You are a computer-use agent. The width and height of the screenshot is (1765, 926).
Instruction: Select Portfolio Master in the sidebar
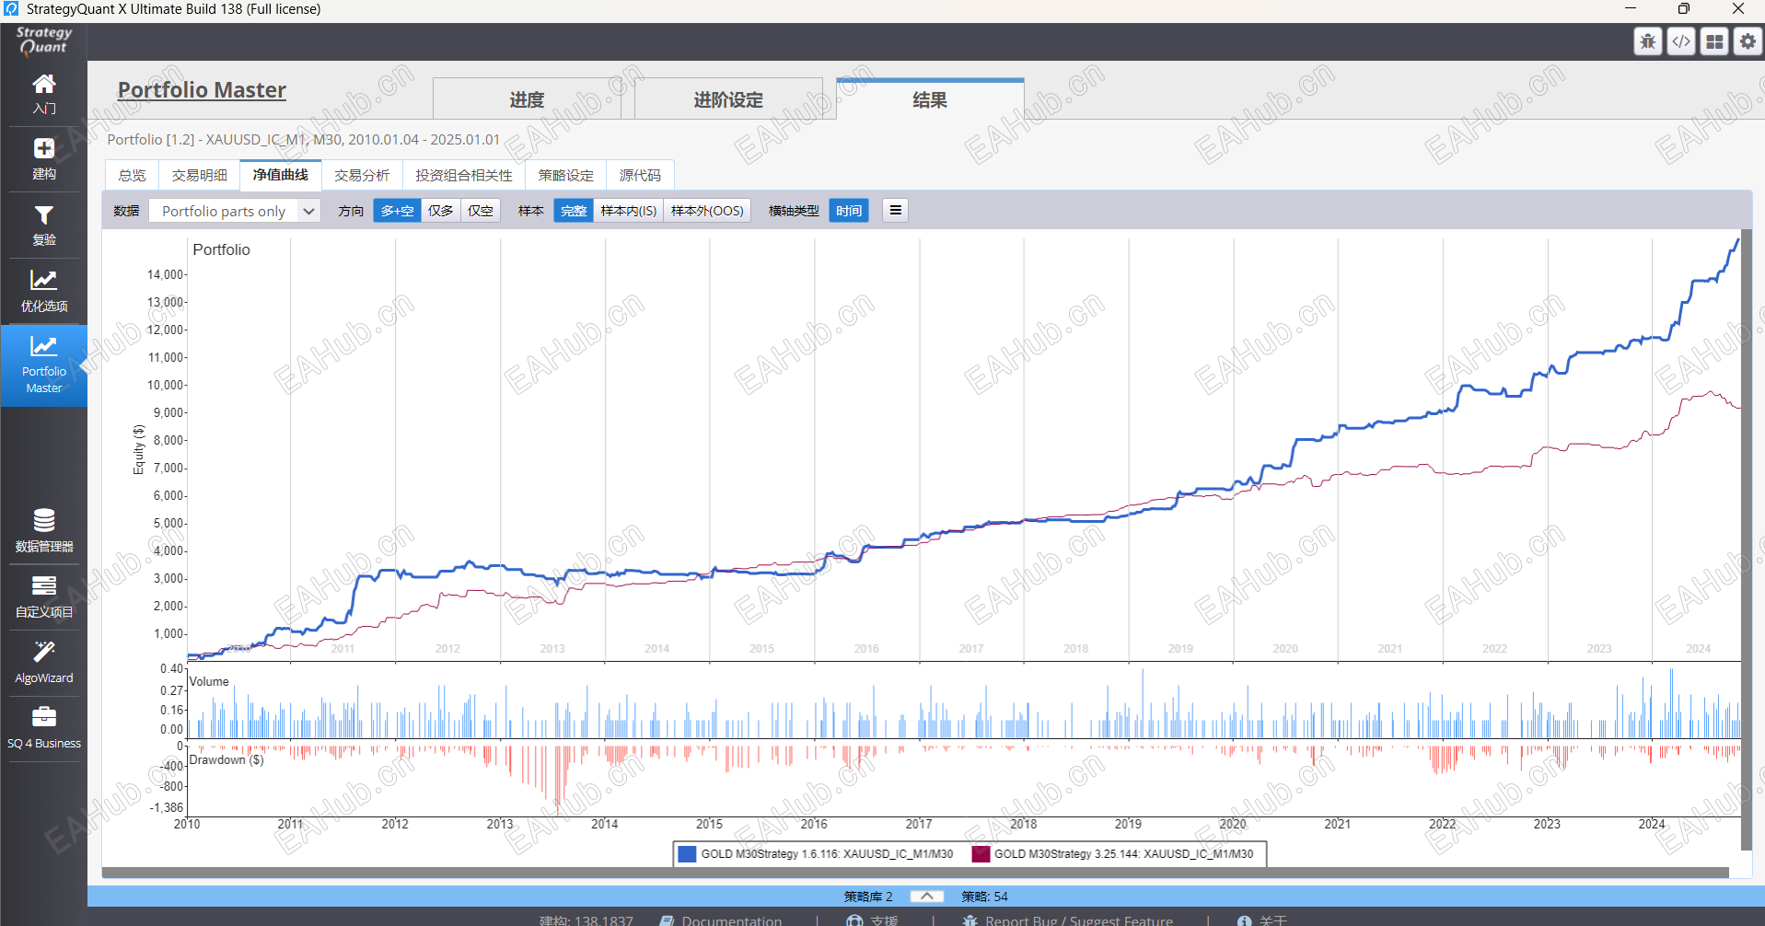(43, 365)
